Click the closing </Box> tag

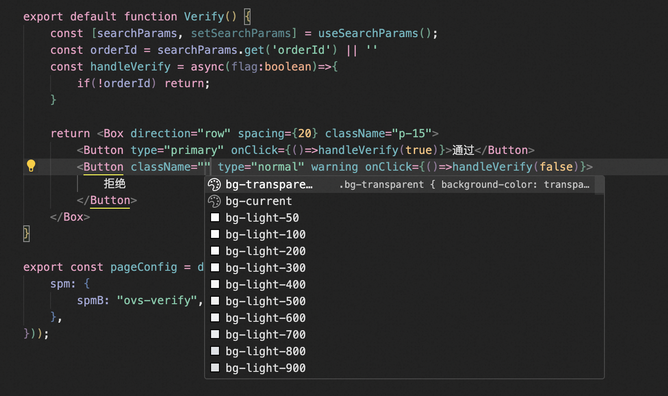70,217
